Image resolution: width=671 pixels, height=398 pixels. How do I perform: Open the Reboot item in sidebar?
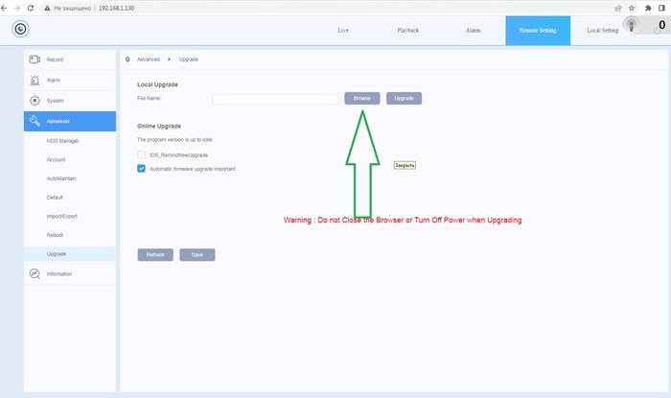click(x=56, y=233)
